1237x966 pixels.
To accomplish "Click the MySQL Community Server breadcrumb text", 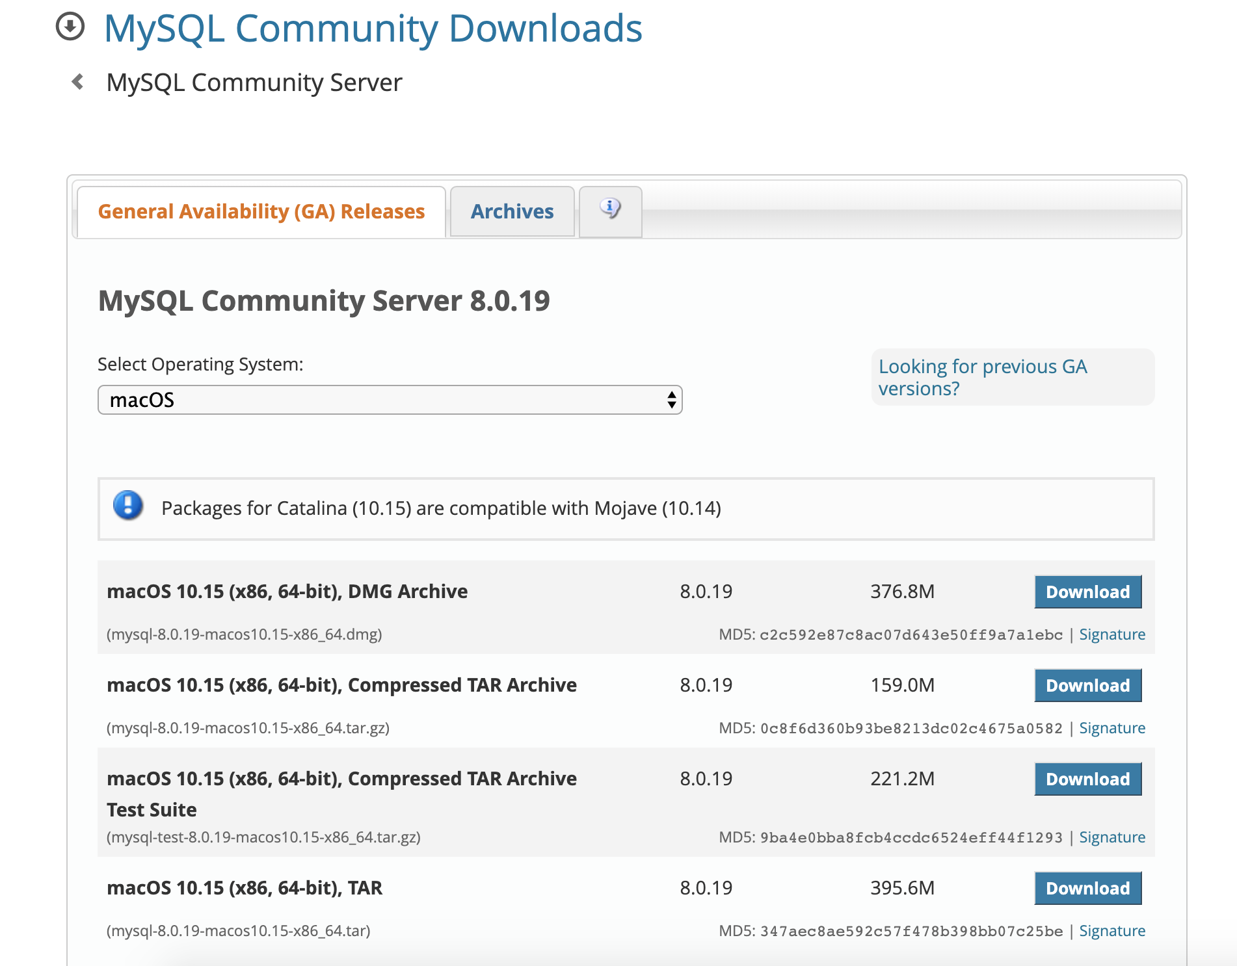I will tap(254, 83).
